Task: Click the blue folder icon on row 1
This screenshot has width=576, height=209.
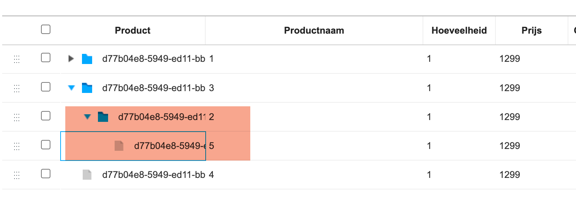Action: tap(86, 59)
